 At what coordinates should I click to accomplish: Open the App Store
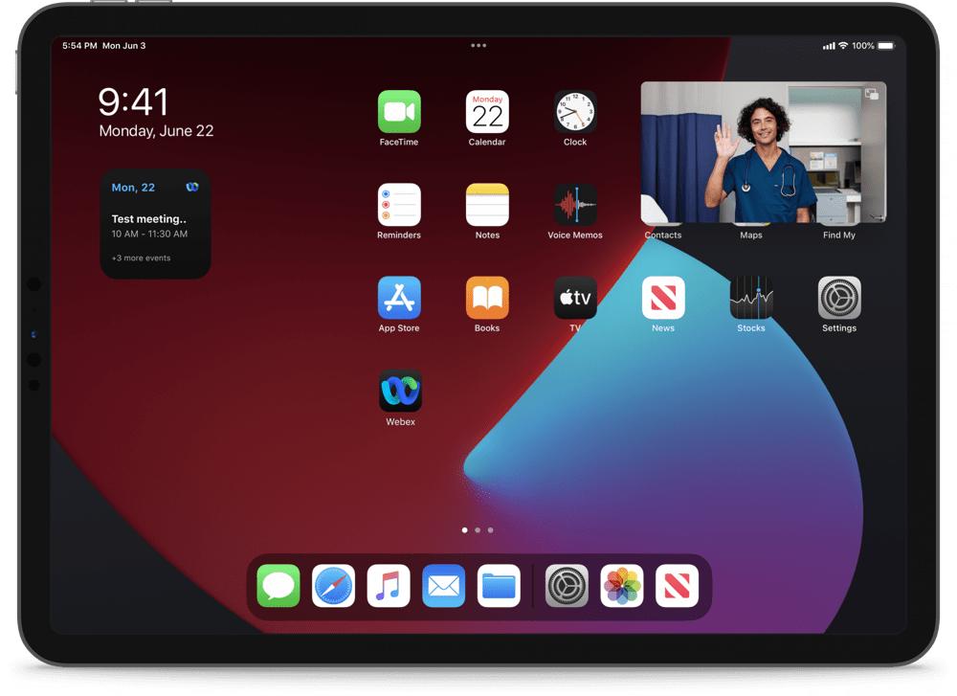[x=399, y=298]
